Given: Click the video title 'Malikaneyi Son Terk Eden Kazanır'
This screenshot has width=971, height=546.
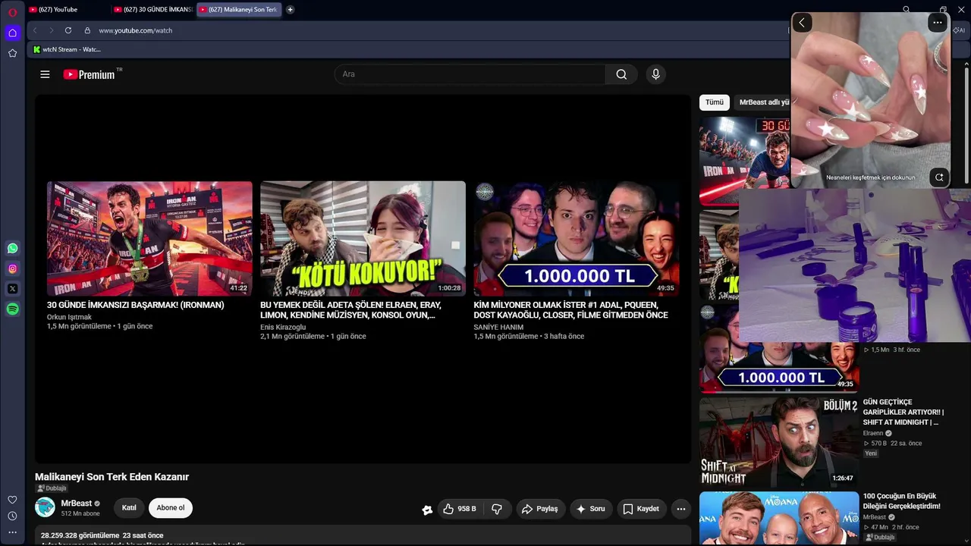Looking at the screenshot, I should click(112, 477).
